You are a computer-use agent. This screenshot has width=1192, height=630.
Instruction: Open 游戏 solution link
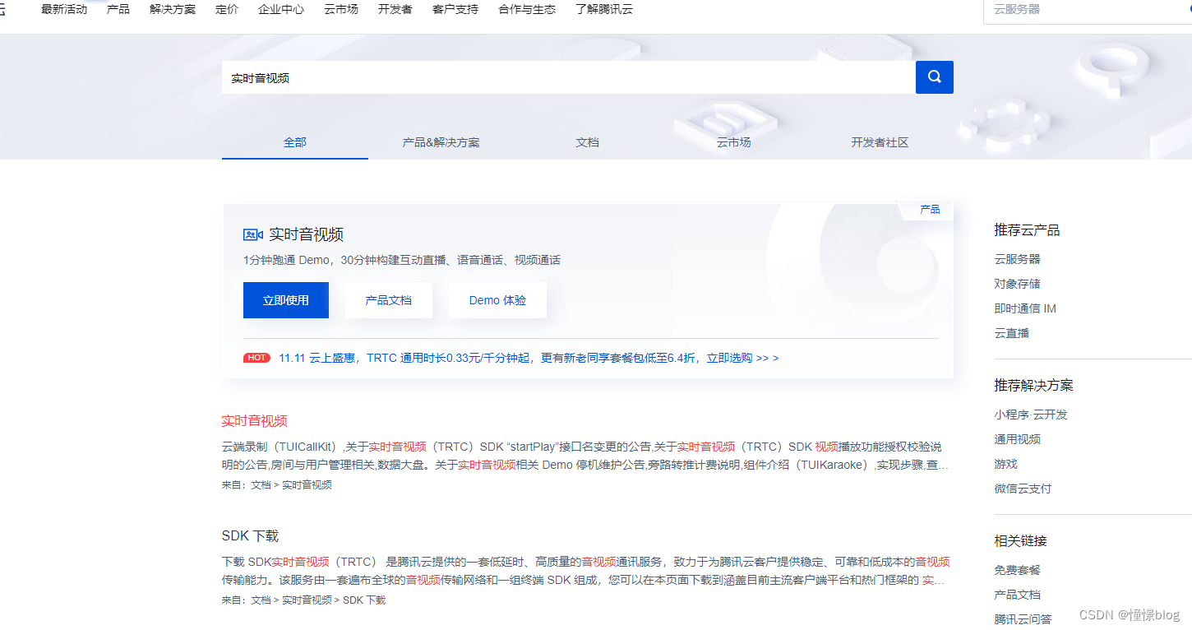[1005, 464]
